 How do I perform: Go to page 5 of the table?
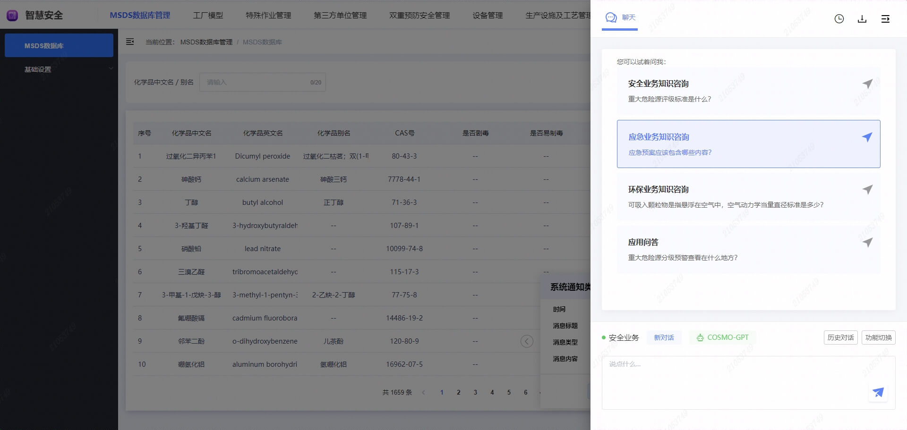pyautogui.click(x=509, y=393)
